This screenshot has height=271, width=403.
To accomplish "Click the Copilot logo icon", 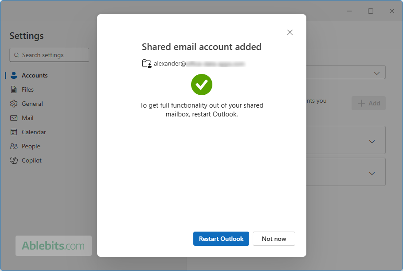I will click(x=14, y=160).
